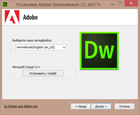Go to next step with Далее >

(x=101, y=106)
